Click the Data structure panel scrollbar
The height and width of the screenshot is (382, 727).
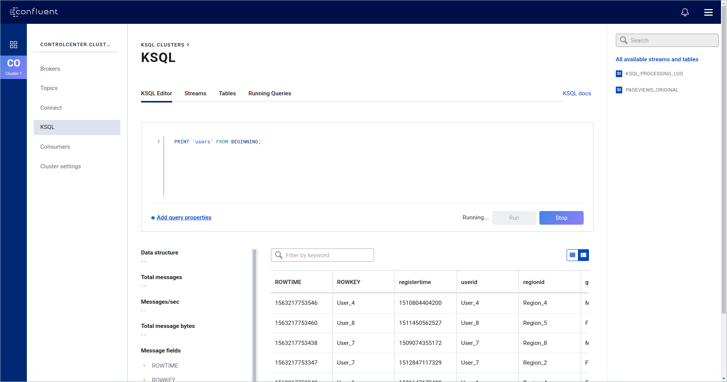(255, 314)
